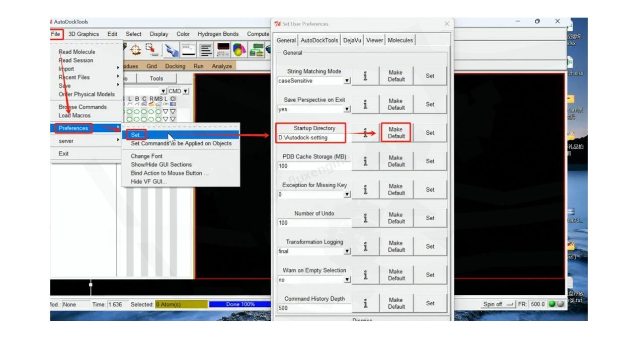The width and height of the screenshot is (638, 339).
Task: Open Transformation Logging dropdown
Action: pyautogui.click(x=347, y=251)
